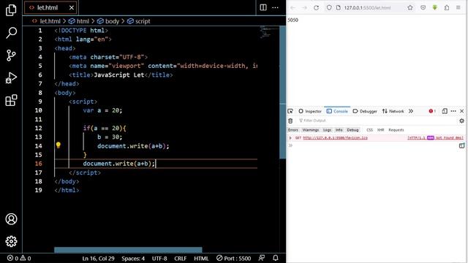Go back in the browser
Screen dimensions: 468x263
coord(292,8)
